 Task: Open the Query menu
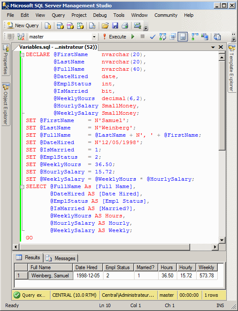[x=58, y=15]
